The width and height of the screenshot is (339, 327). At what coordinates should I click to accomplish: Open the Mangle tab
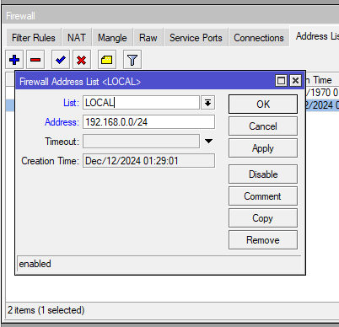112,38
